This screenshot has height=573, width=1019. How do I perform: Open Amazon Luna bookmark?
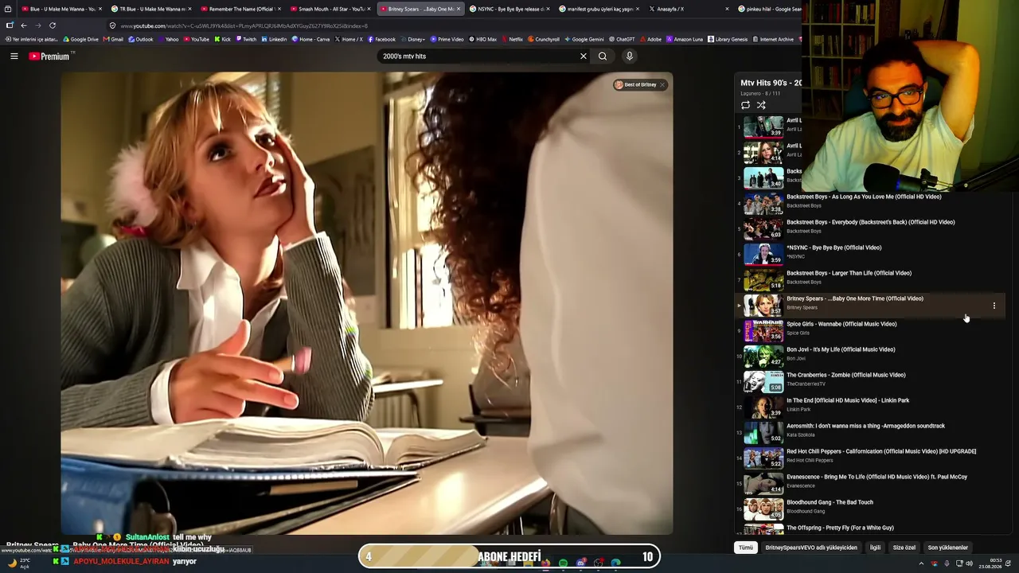pyautogui.click(x=685, y=39)
